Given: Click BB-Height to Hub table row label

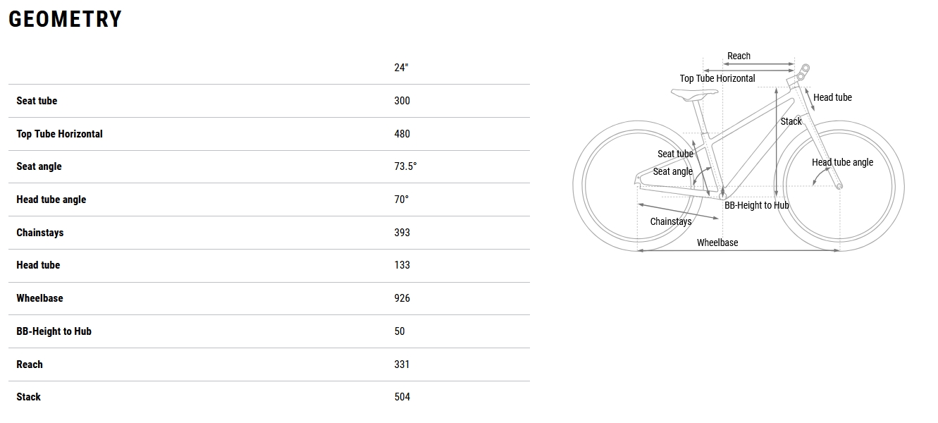Looking at the screenshot, I should (54, 331).
